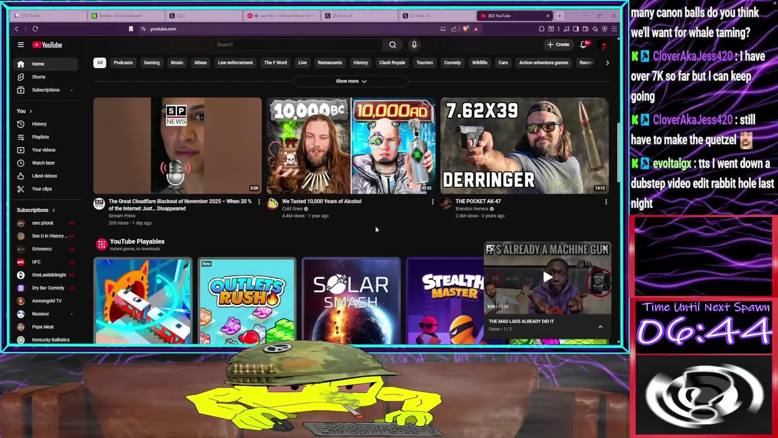Open browser main menu icon
The image size is (778, 438).
click(614, 29)
